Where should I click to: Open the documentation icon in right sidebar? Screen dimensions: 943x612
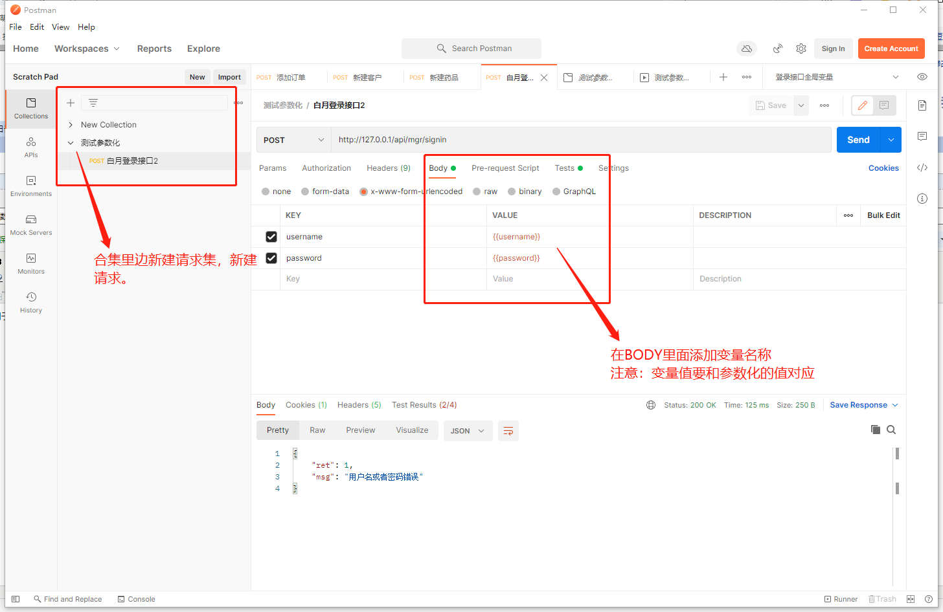pos(922,105)
